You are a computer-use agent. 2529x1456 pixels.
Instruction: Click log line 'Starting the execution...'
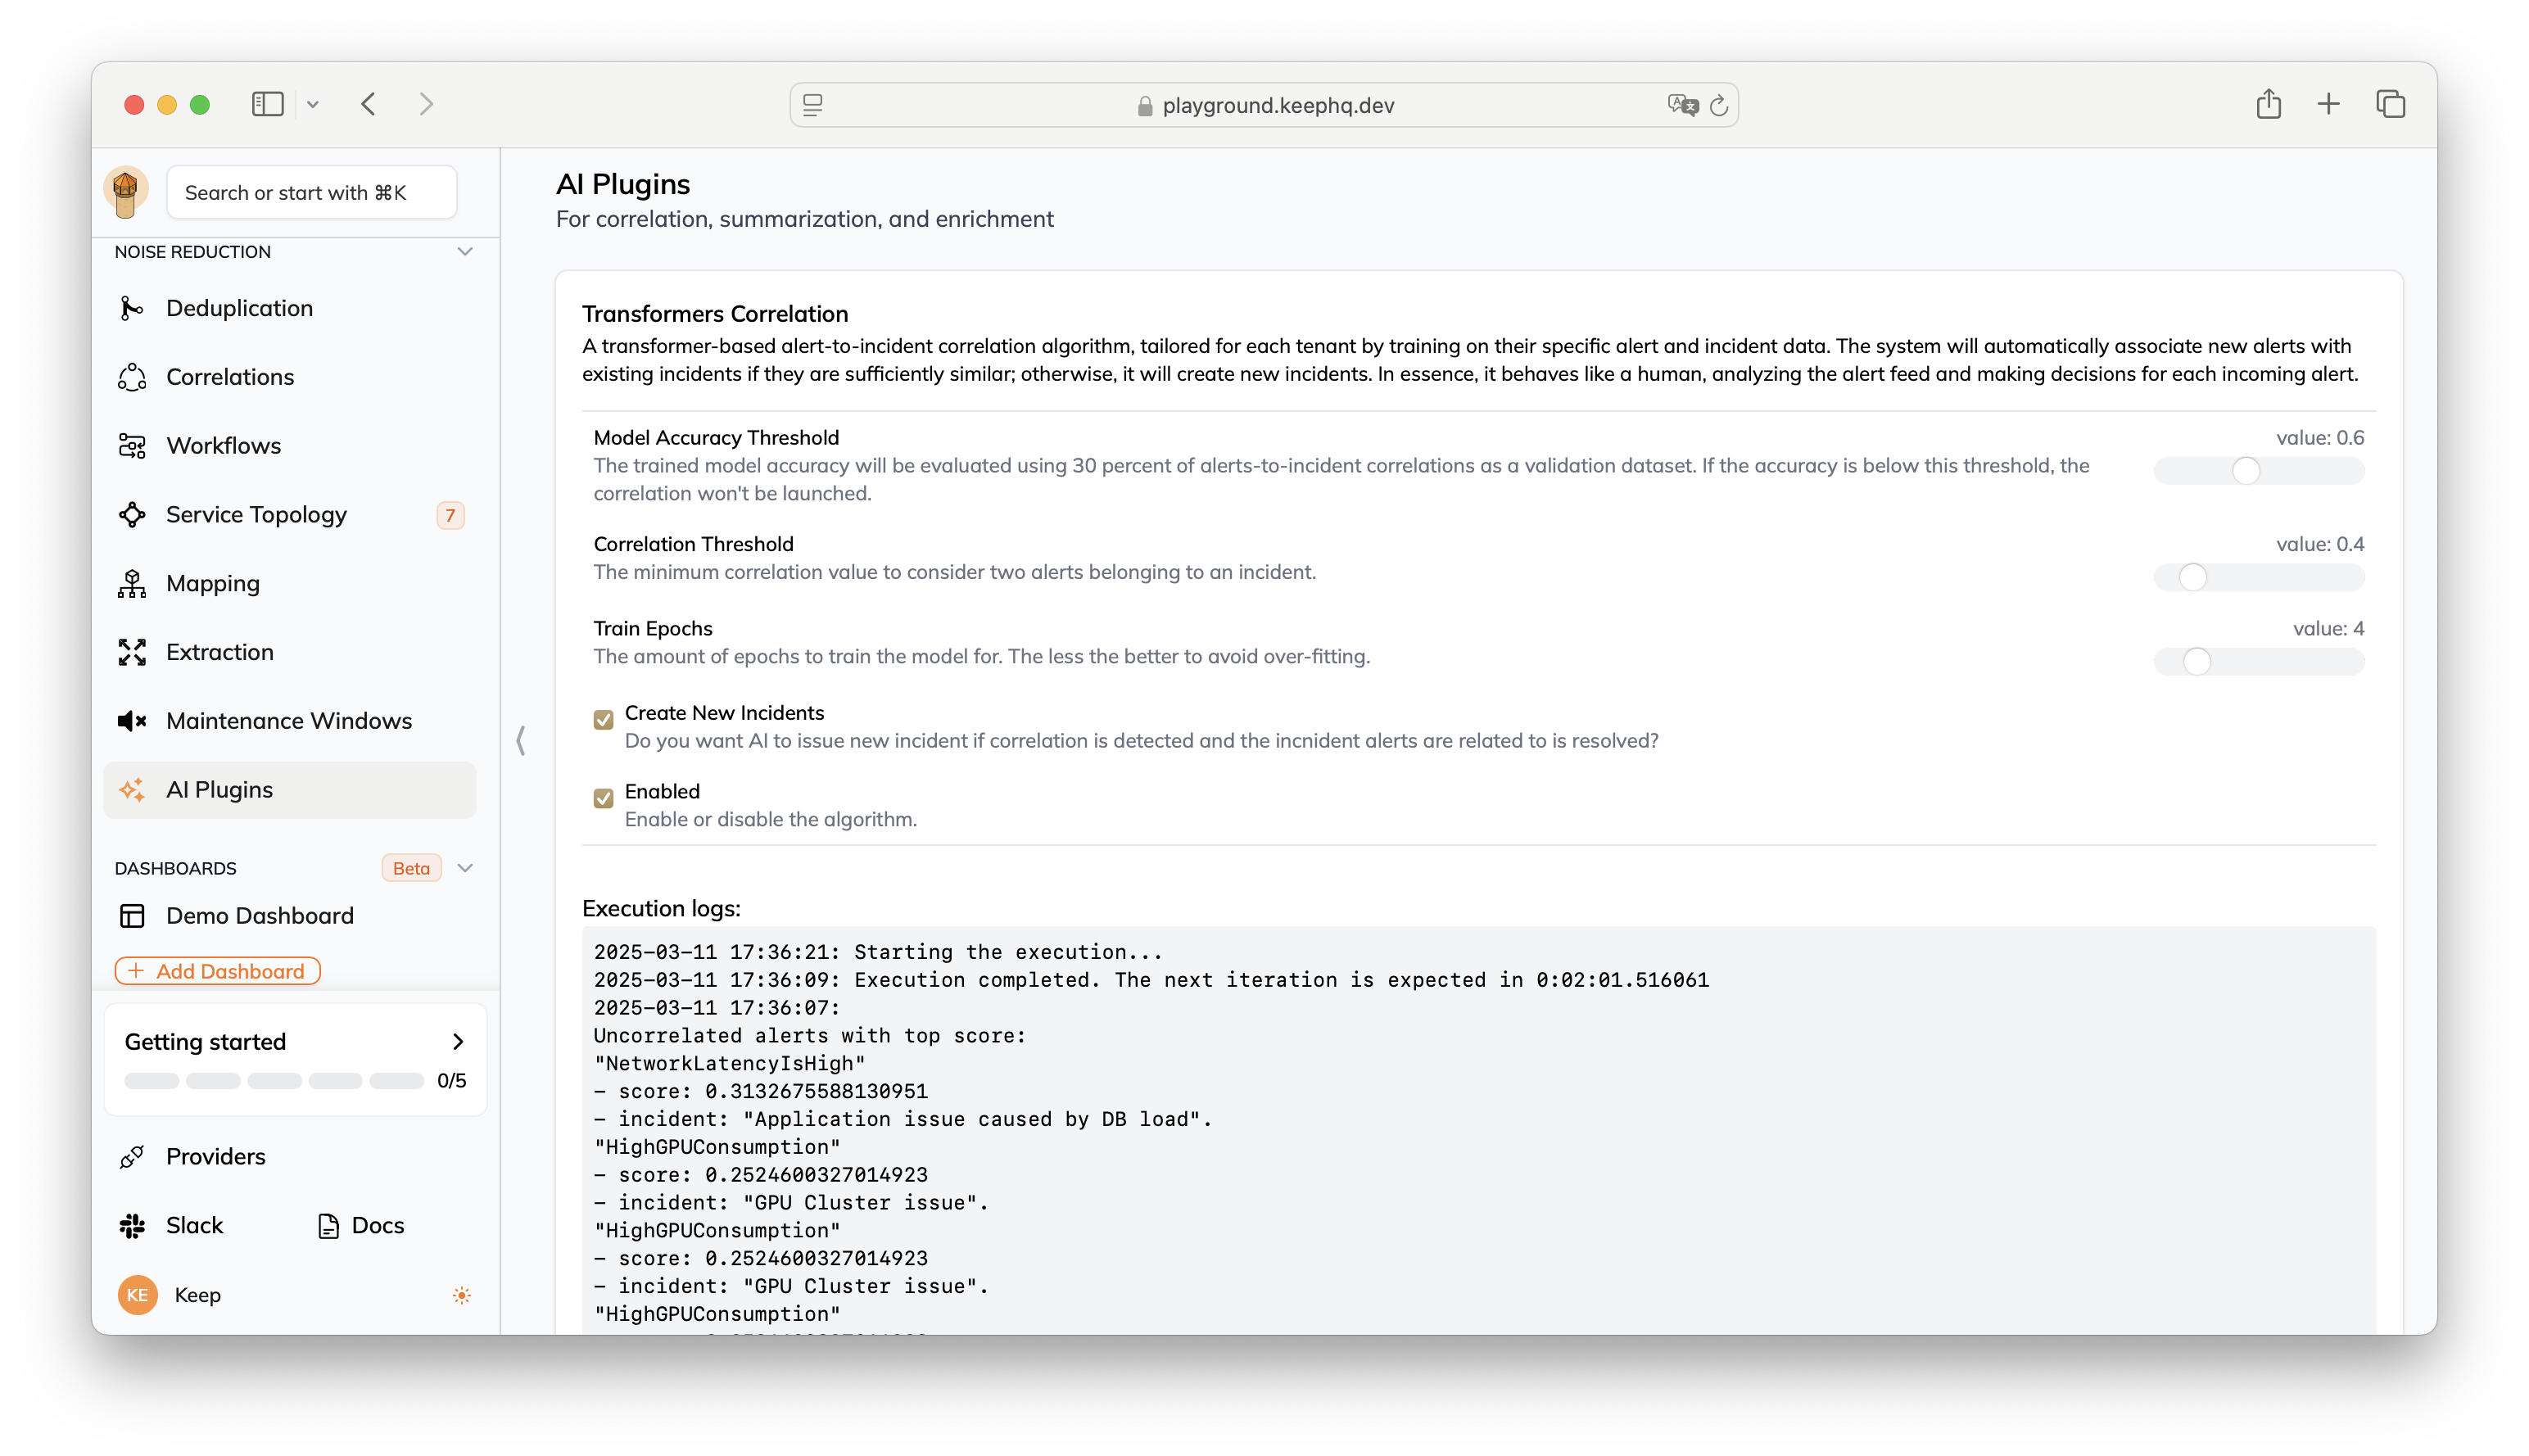[878, 952]
